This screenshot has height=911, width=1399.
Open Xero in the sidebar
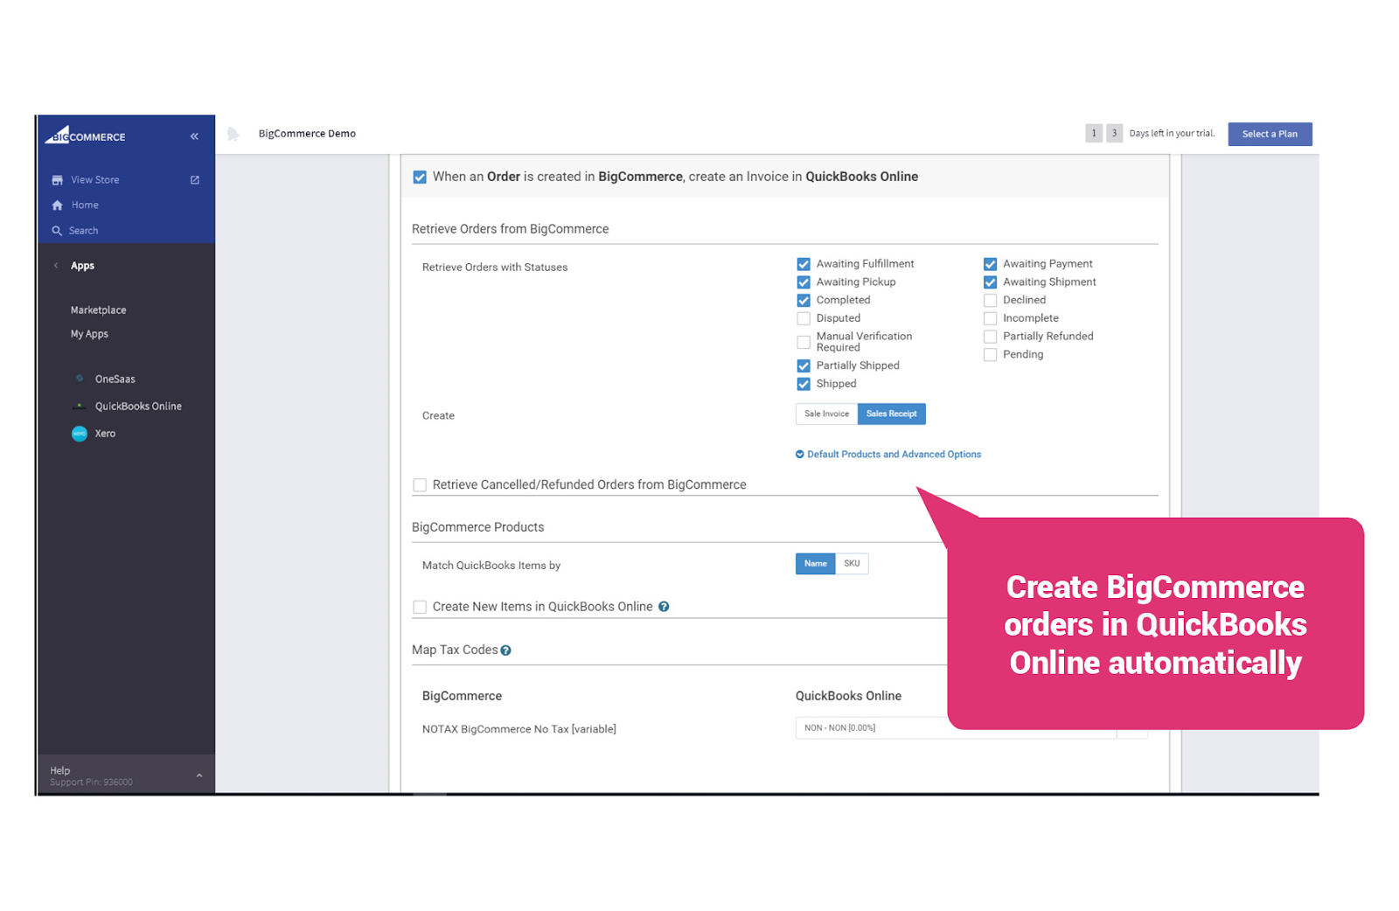[105, 434]
